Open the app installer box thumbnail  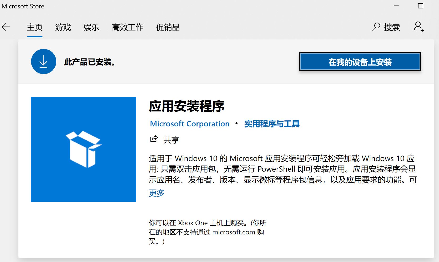(x=84, y=149)
